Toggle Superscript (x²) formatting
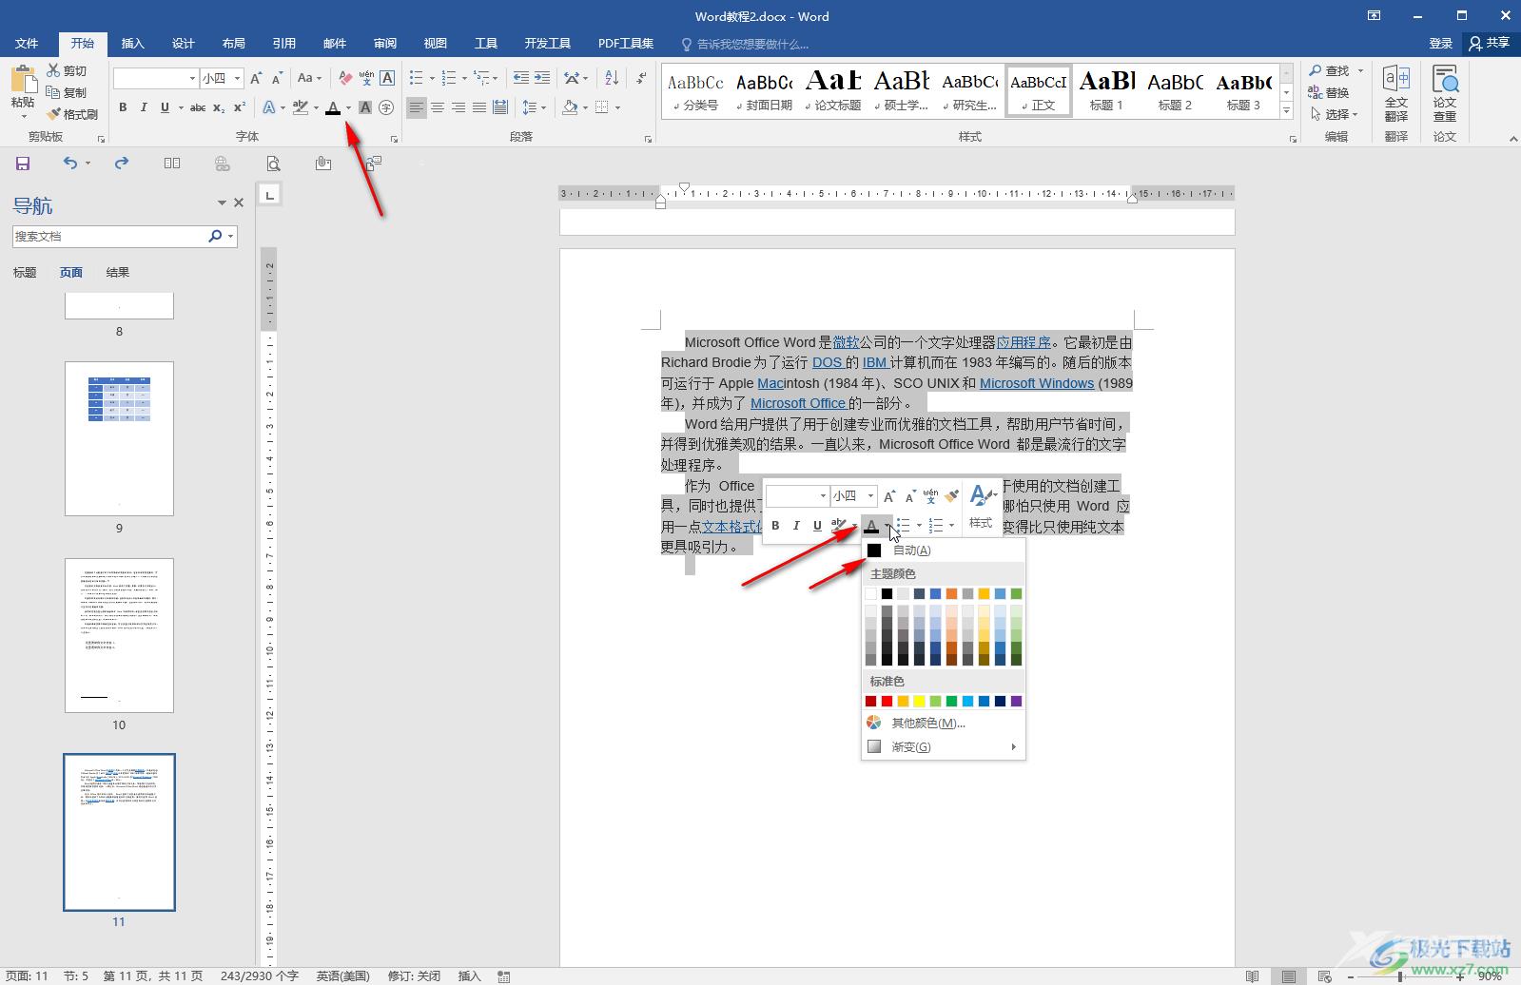1521x985 pixels. 240,107
